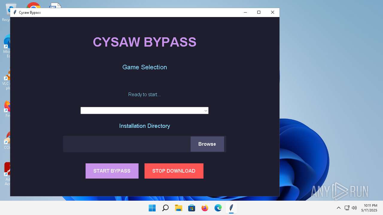383x215 pixels.
Task: Click the CYSAW BYPASS heading
Action: click(145, 42)
